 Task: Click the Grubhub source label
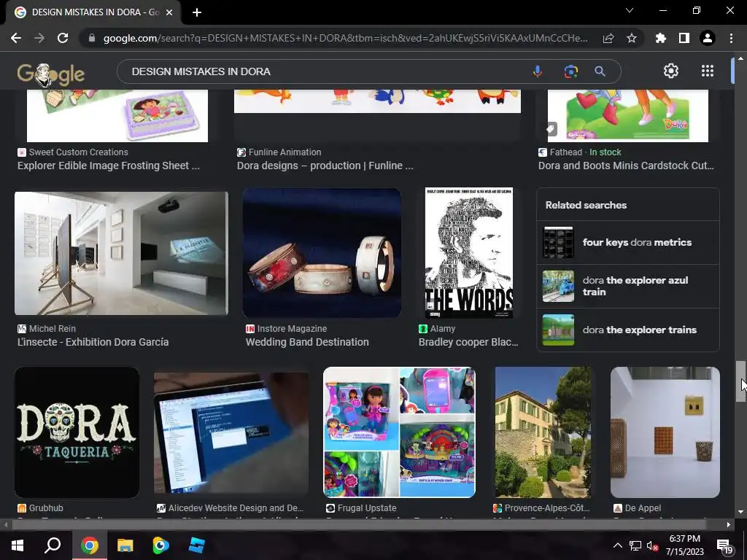46,508
